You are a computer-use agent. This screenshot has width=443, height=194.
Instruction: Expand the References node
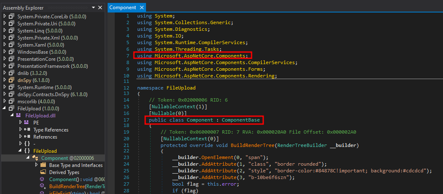coord(20,137)
